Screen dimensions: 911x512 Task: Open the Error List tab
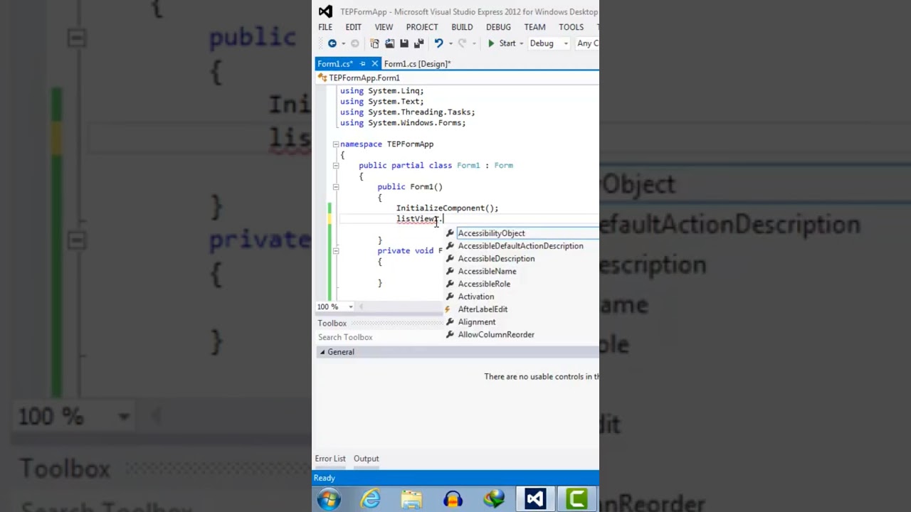330,459
